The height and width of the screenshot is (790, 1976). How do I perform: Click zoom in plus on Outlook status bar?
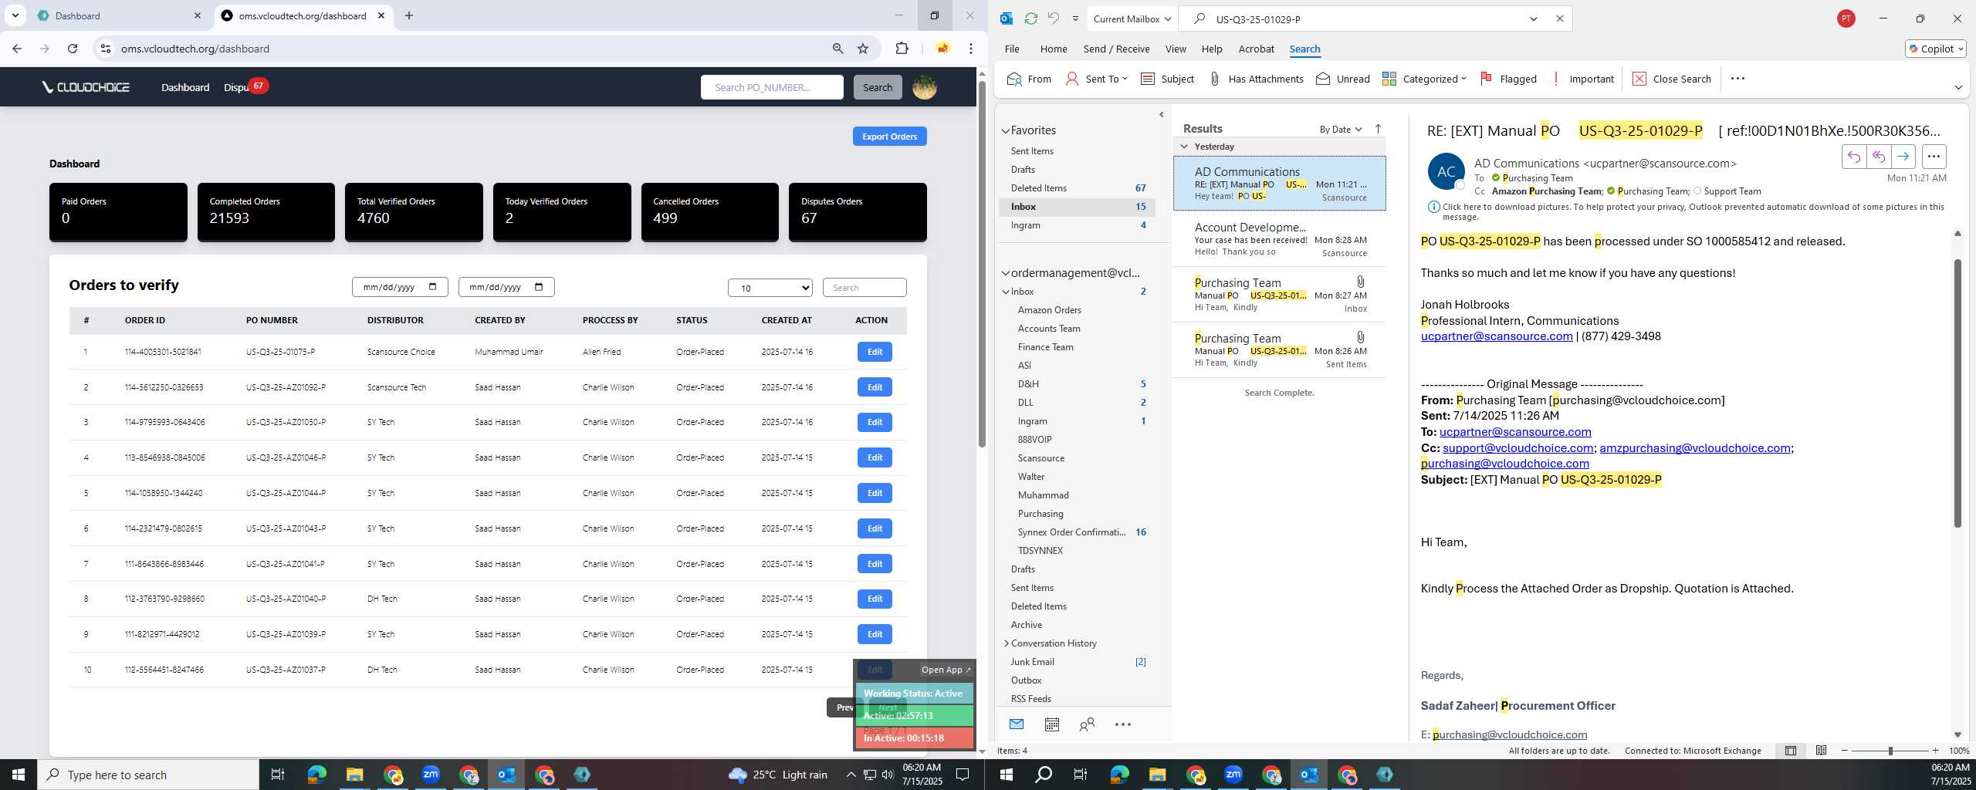point(1935,751)
